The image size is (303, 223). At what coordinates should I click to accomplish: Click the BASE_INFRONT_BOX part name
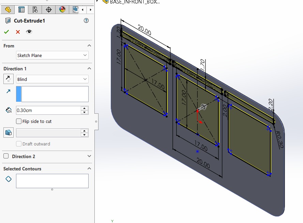135,2
